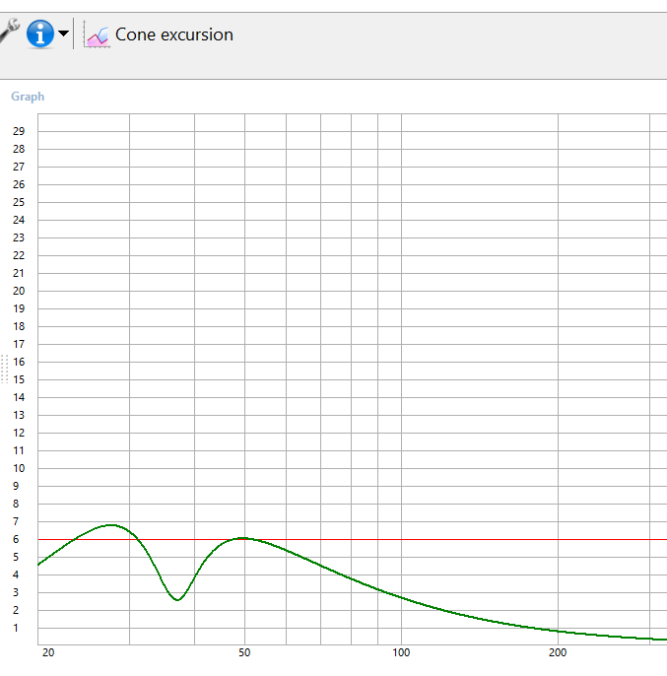Click the 20 value on vertical axis
The width and height of the screenshot is (667, 676).
click(x=19, y=291)
